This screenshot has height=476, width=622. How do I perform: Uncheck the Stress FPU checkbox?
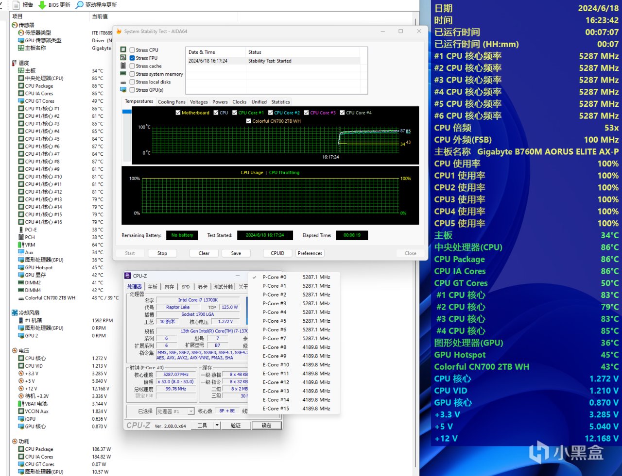[132, 58]
